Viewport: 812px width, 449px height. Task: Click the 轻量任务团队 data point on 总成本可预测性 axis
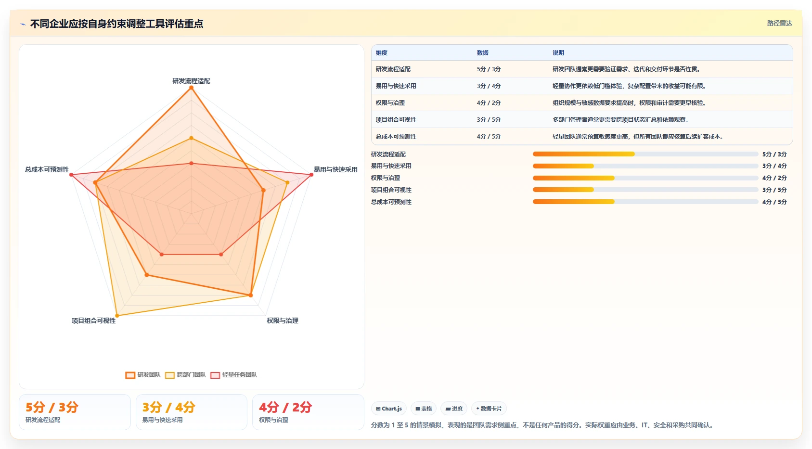point(71,175)
